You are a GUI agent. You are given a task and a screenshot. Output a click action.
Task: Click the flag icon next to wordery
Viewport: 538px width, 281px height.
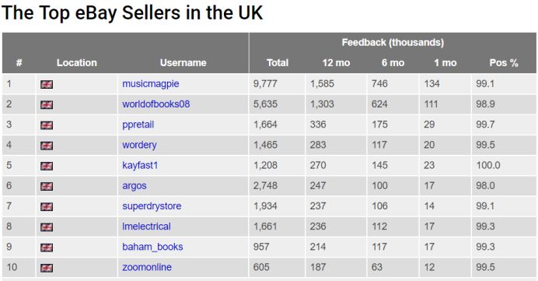[47, 146]
